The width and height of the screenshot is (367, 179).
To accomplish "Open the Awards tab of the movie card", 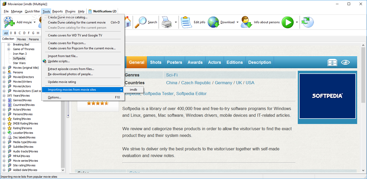I will click(195, 62).
